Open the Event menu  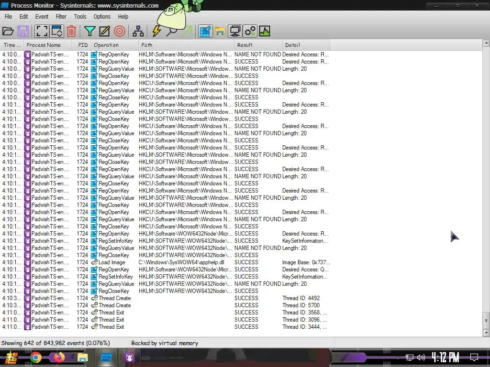click(42, 17)
